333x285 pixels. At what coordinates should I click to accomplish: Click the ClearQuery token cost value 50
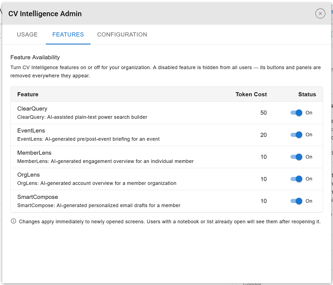[264, 113]
